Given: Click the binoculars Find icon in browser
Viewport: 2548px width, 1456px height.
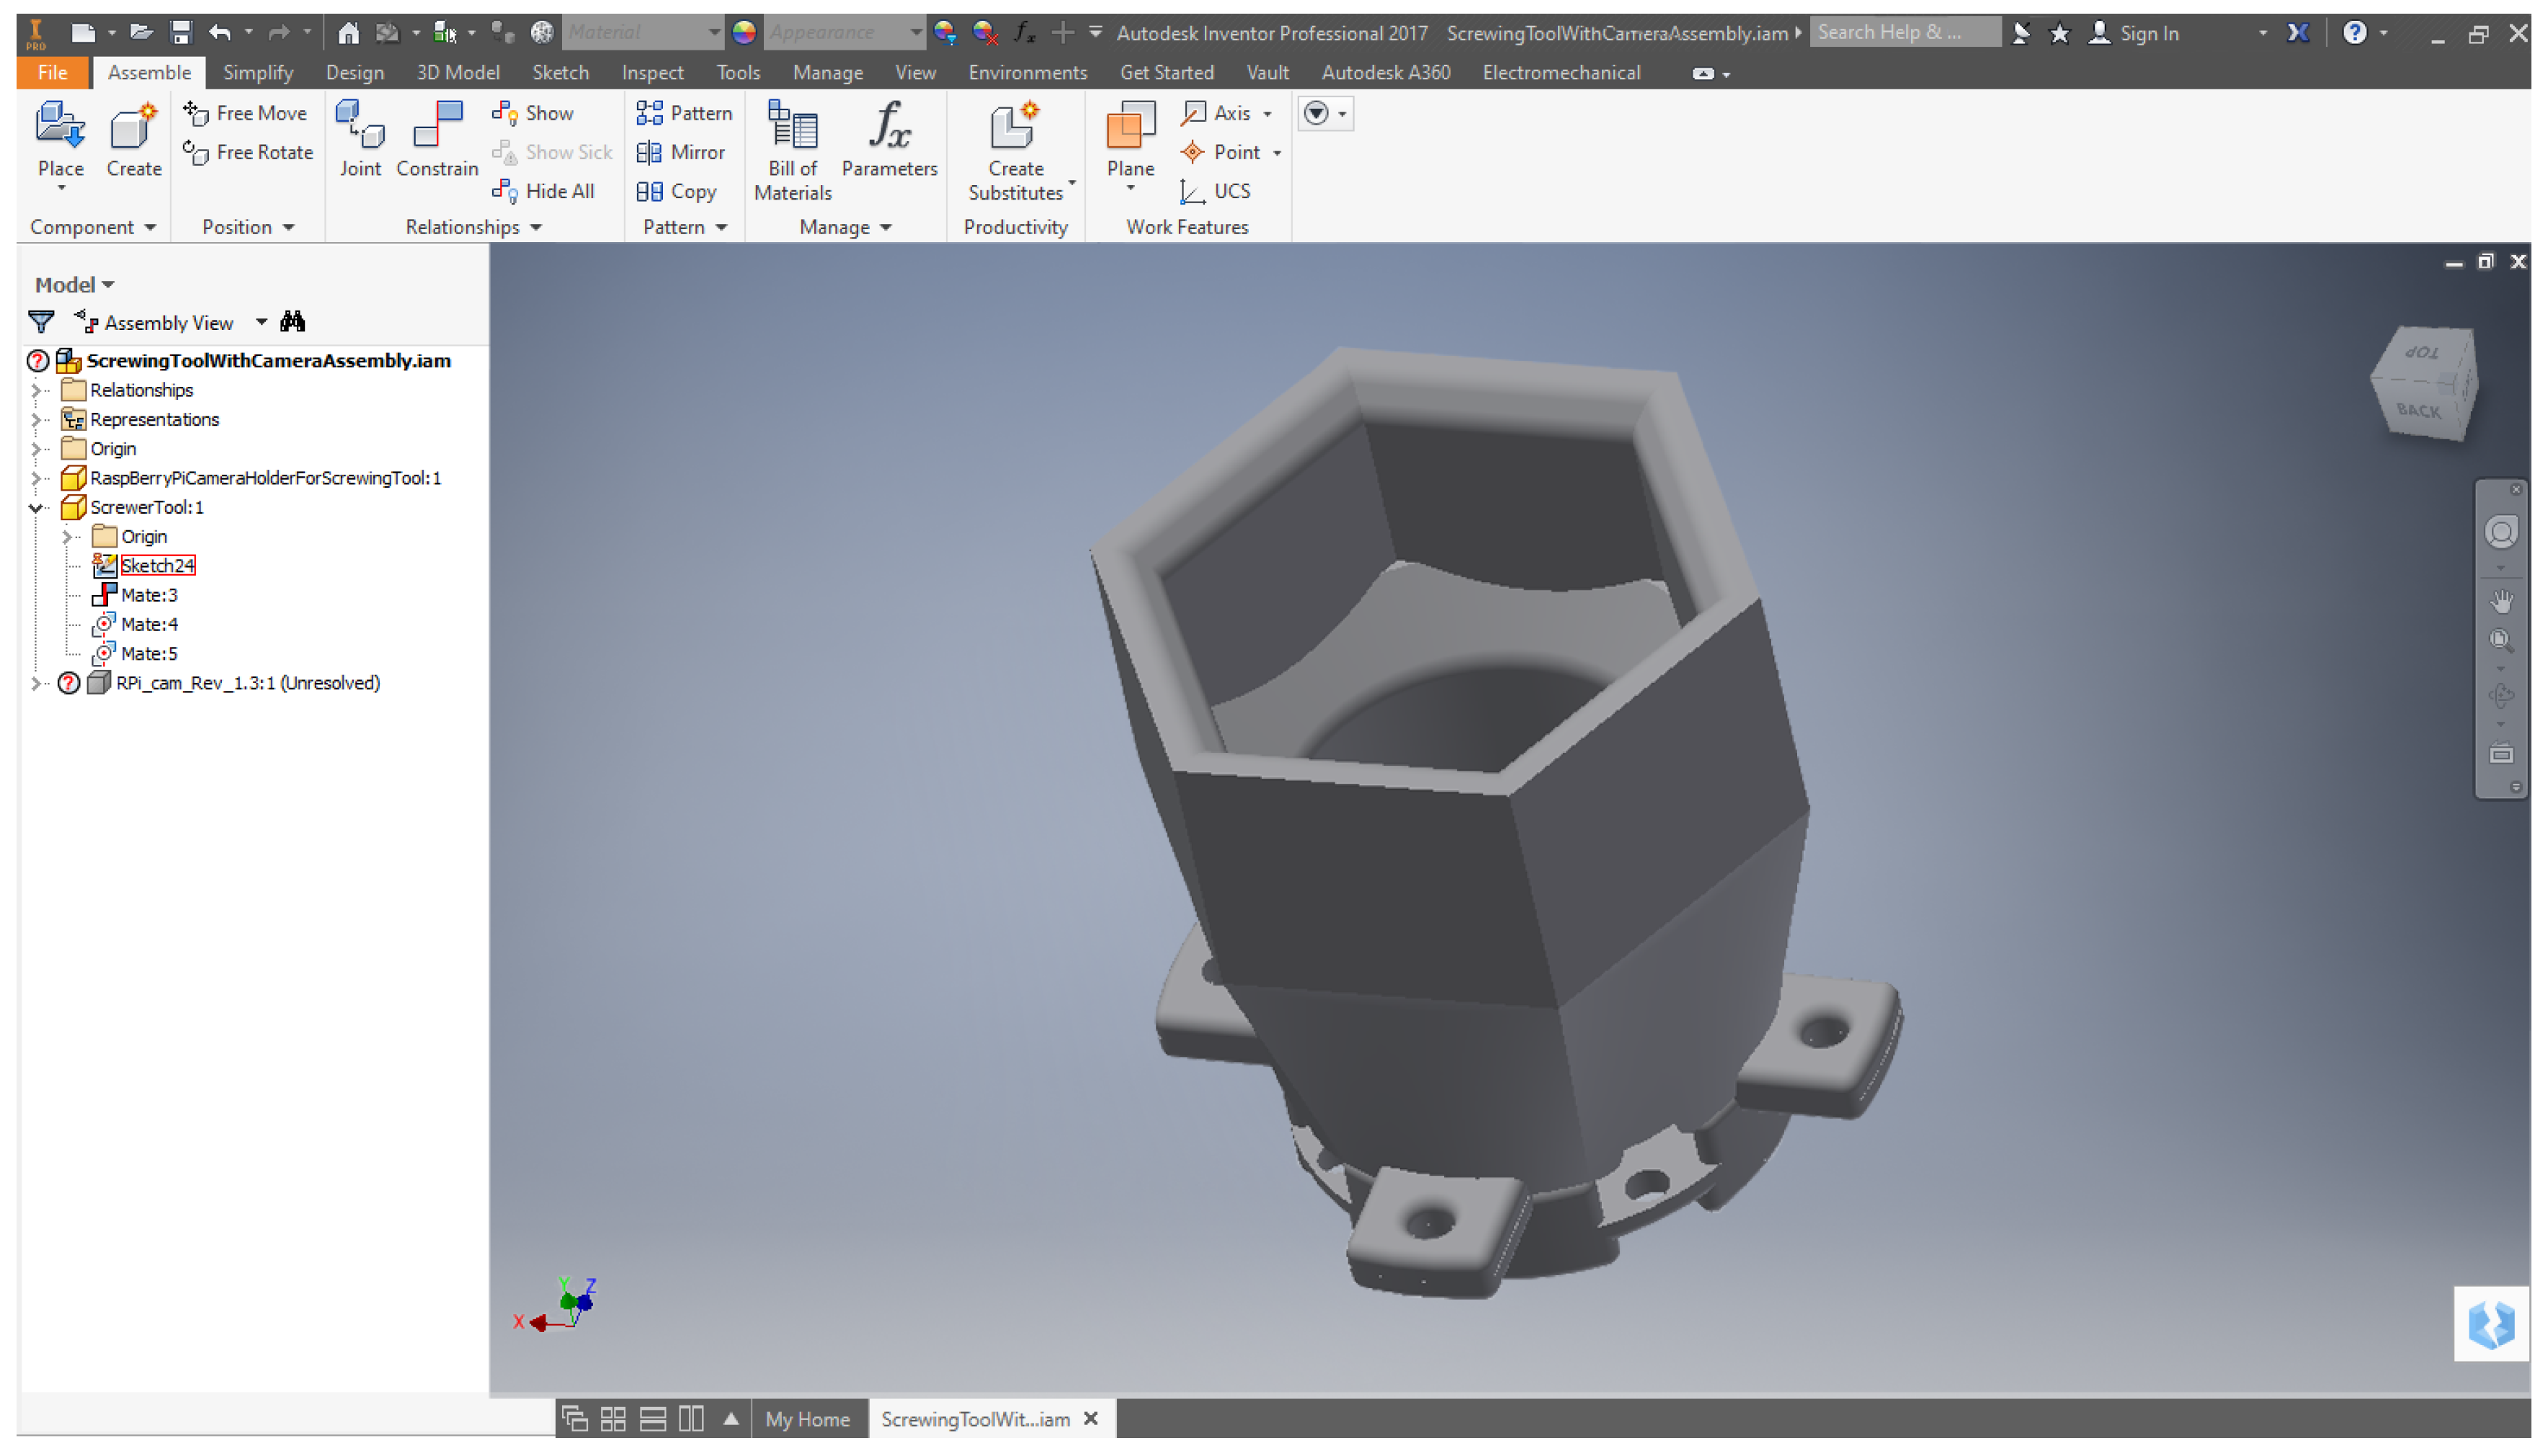Looking at the screenshot, I should click(x=293, y=322).
